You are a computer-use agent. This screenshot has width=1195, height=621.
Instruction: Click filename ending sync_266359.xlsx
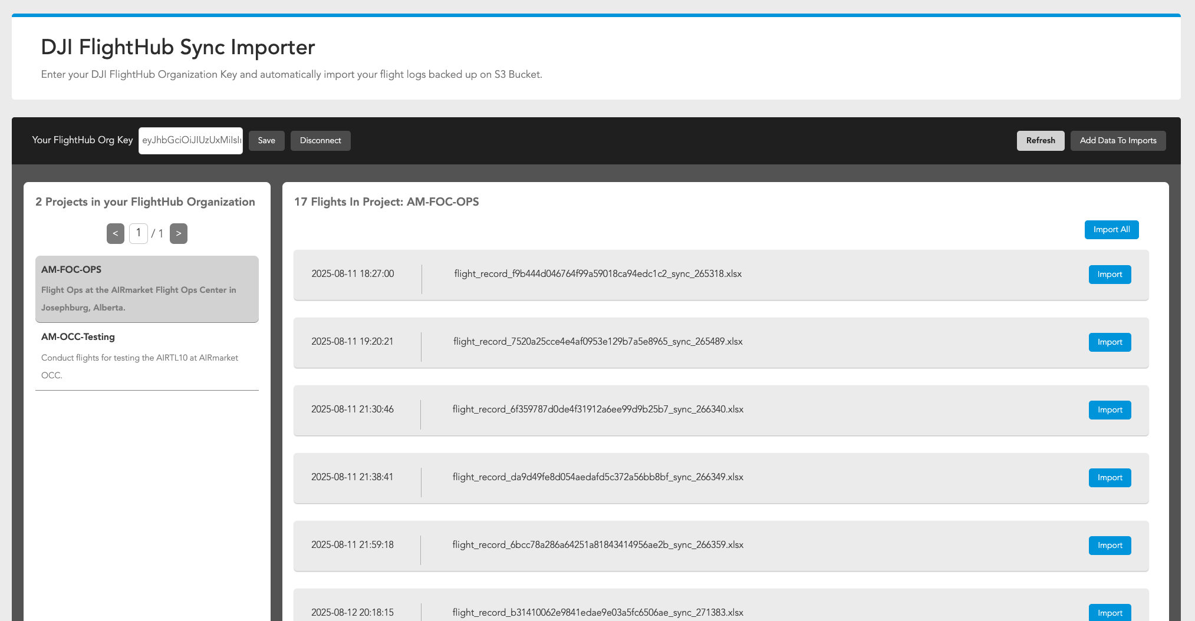click(598, 545)
